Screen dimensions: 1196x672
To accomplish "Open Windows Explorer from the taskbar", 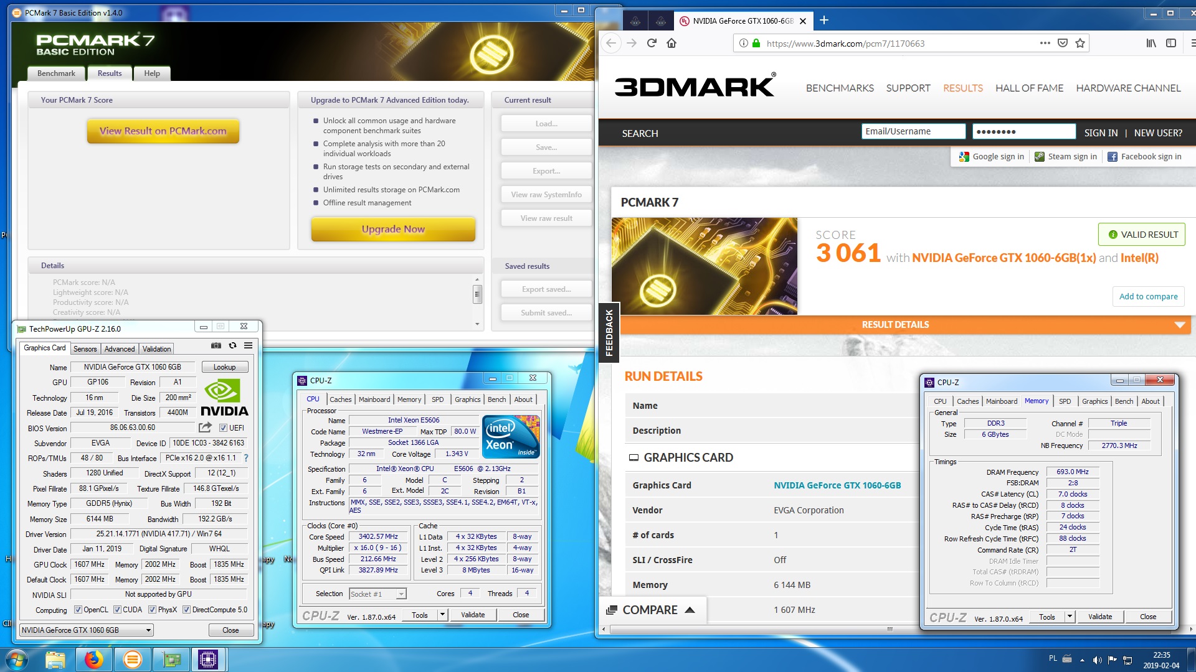I will click(x=55, y=660).
